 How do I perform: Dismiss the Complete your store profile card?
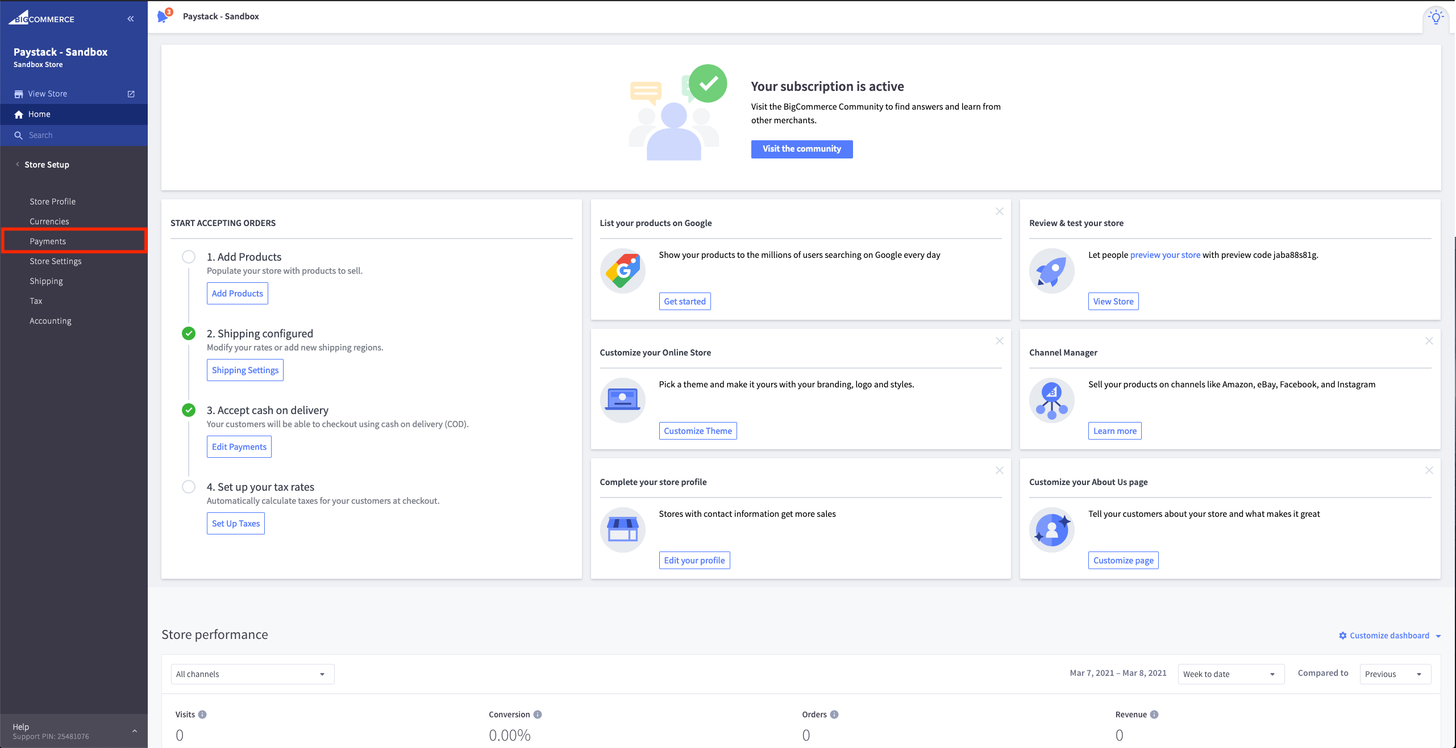pyautogui.click(x=1000, y=470)
